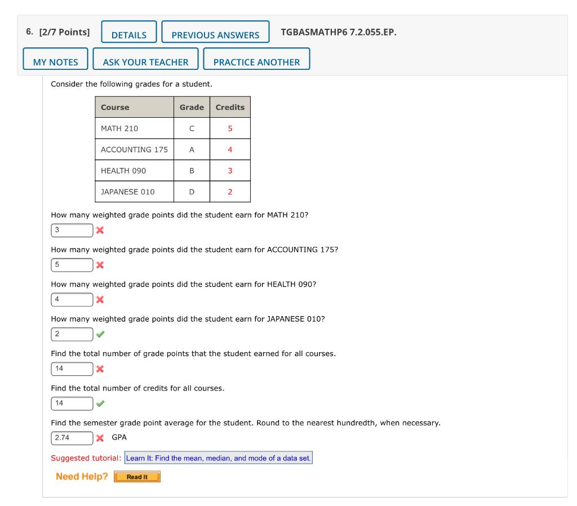The width and height of the screenshot is (577, 506).
Task: Select the semester GPA answer field
Action: tap(72, 438)
